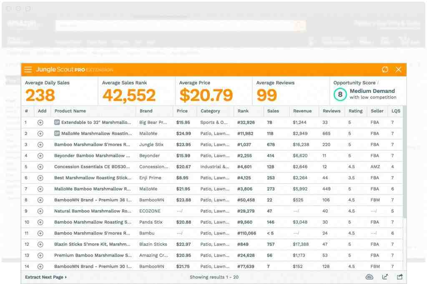Open the "Premium Bamboo Marshmallow S..." product name
This screenshot has height=284, width=427.
pyautogui.click(x=93, y=255)
